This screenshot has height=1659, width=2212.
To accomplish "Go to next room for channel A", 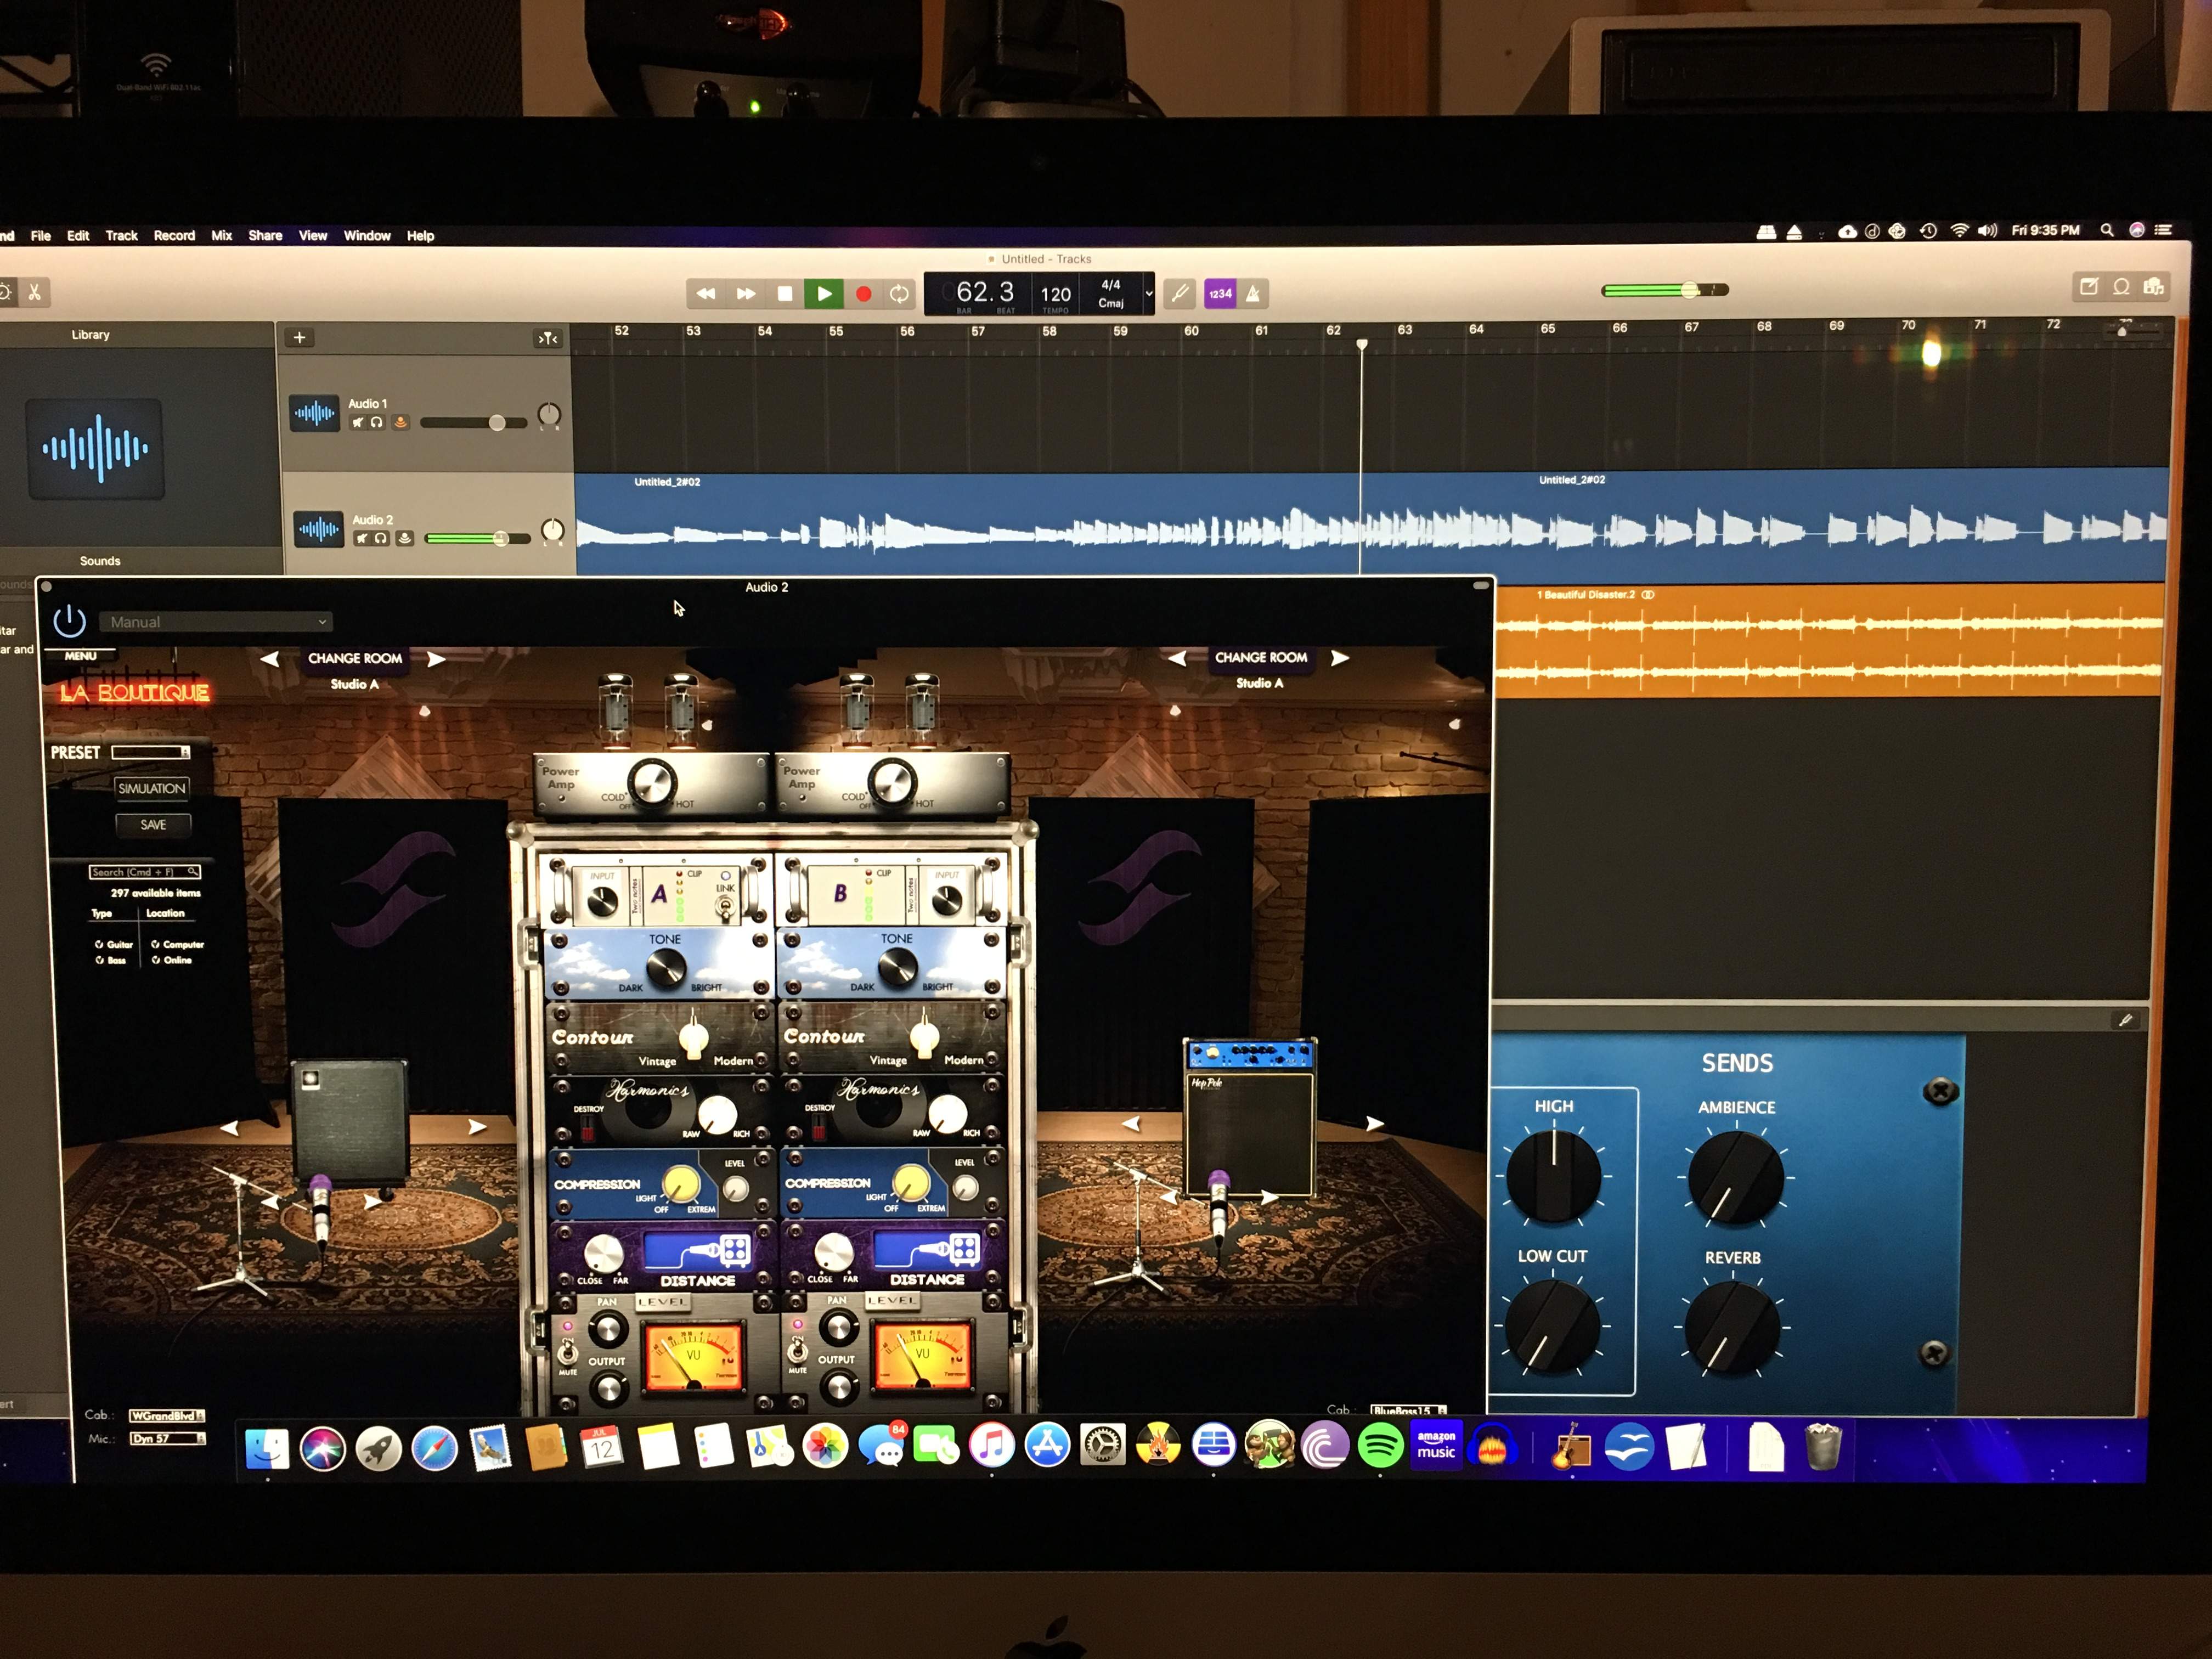I will tap(436, 659).
